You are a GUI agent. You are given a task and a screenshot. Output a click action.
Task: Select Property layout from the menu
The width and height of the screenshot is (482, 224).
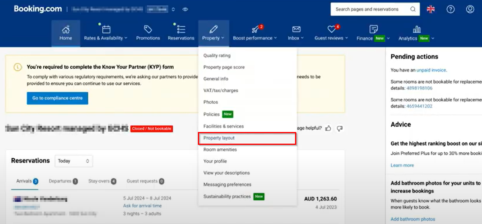coord(219,138)
